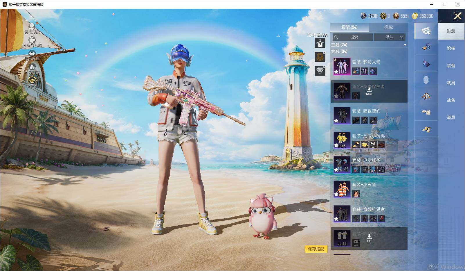
Task: Toggle favorite star on 小丑鱼 outfit
Action: (x=336, y=194)
